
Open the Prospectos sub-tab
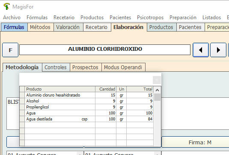[85, 67]
